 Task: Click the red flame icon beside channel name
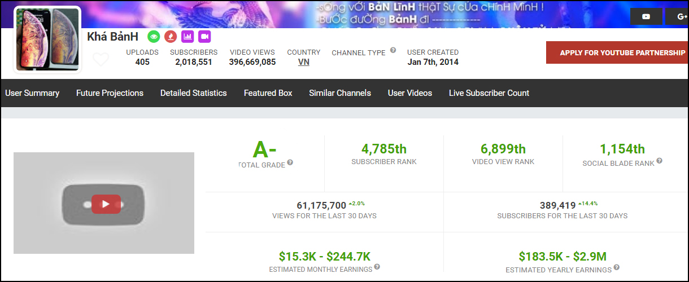pyautogui.click(x=170, y=37)
